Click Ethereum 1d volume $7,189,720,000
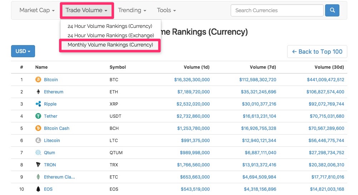 [193, 92]
